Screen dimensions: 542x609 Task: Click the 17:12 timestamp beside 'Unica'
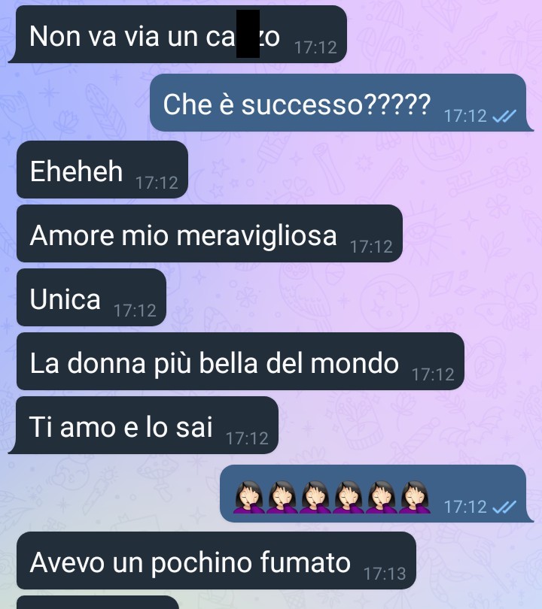tap(135, 311)
